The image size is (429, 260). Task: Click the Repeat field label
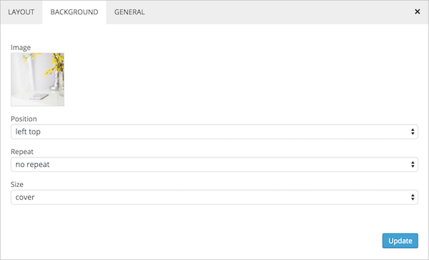tap(22, 152)
